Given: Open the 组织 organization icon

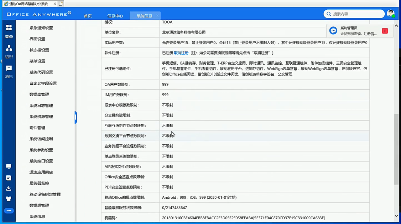Looking at the screenshot, I should (x=9, y=48).
